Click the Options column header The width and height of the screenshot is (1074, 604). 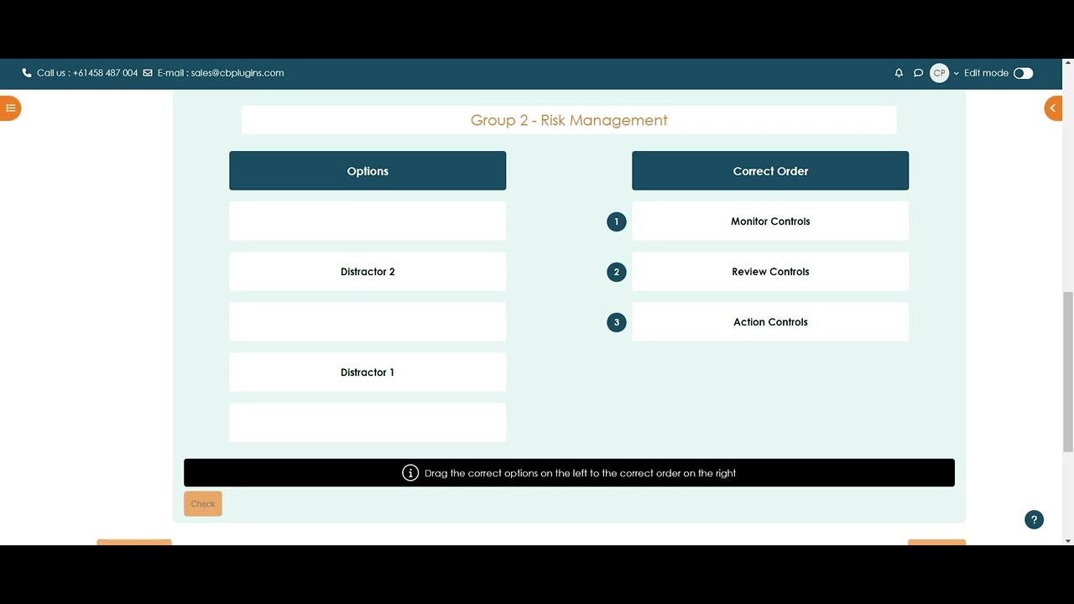(368, 170)
